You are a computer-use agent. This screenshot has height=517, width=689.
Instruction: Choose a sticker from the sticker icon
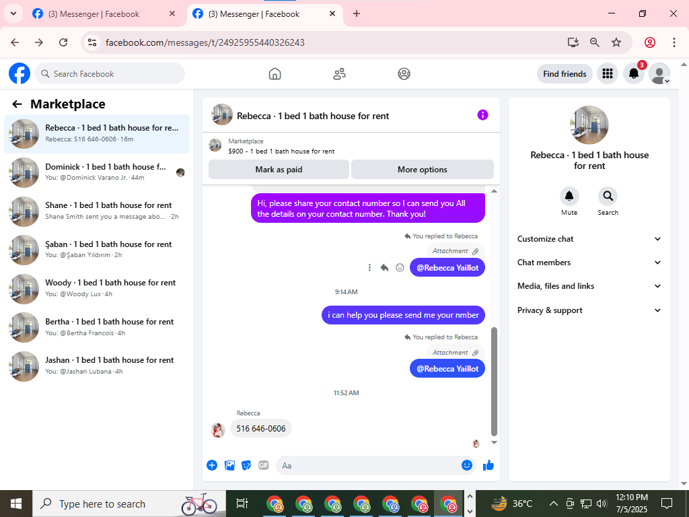click(x=246, y=465)
